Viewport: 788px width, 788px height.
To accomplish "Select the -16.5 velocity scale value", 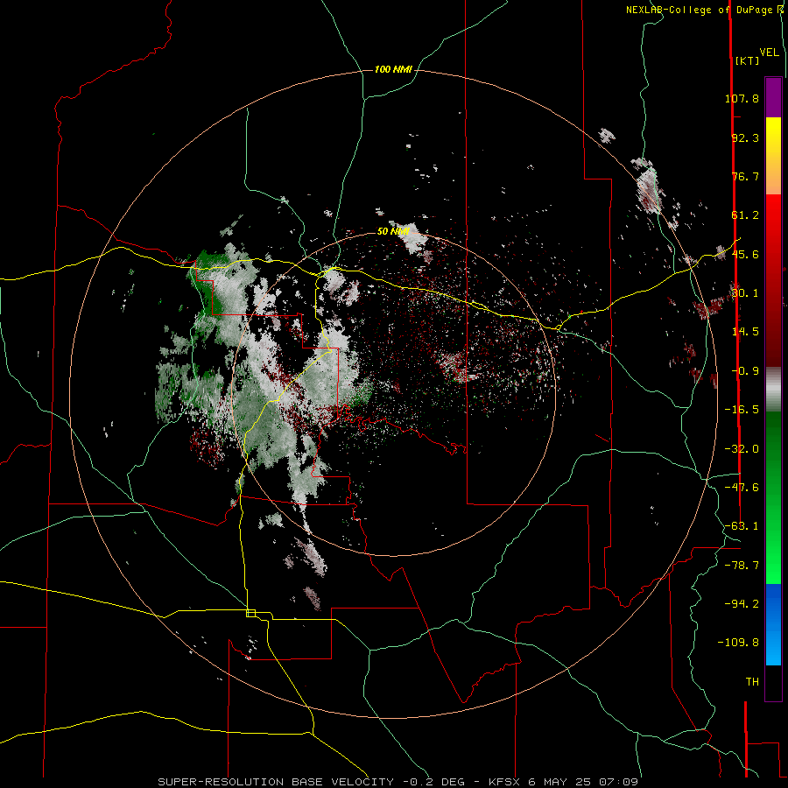I will point(742,410).
